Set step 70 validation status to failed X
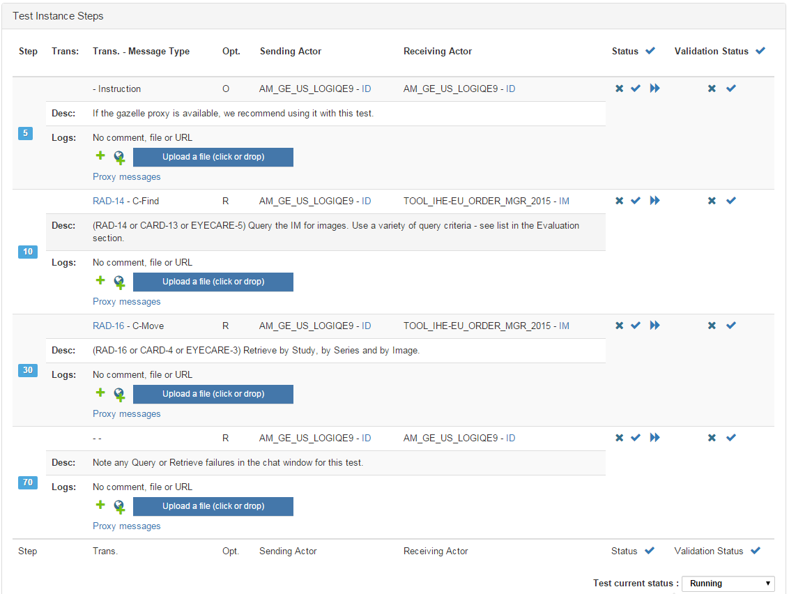Viewport: 789px width, 594px height. 712,438
